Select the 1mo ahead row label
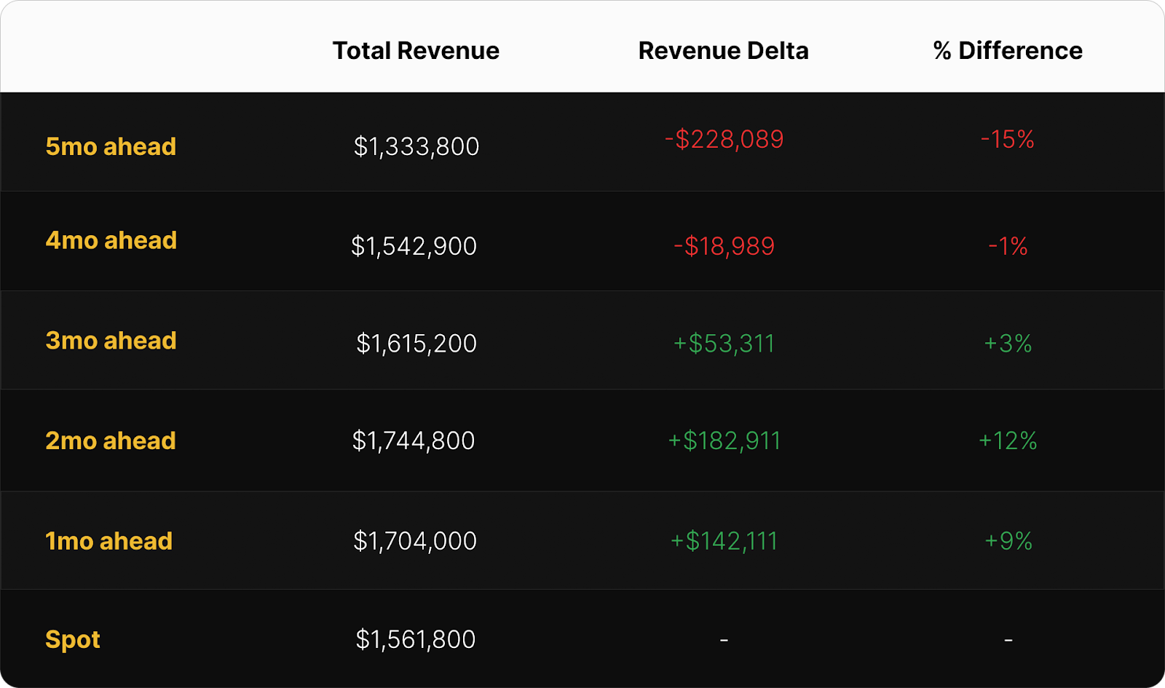This screenshot has height=688, width=1165. pos(108,541)
